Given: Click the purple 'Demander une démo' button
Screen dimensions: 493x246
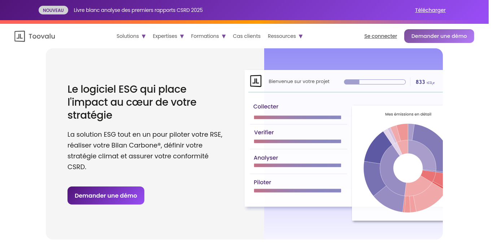Looking at the screenshot, I should [106, 196].
